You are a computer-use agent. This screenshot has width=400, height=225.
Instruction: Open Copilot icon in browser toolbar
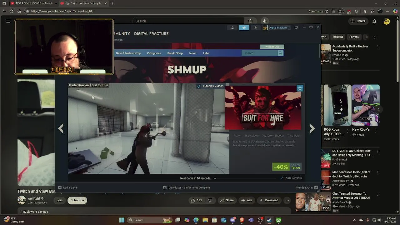point(395,11)
